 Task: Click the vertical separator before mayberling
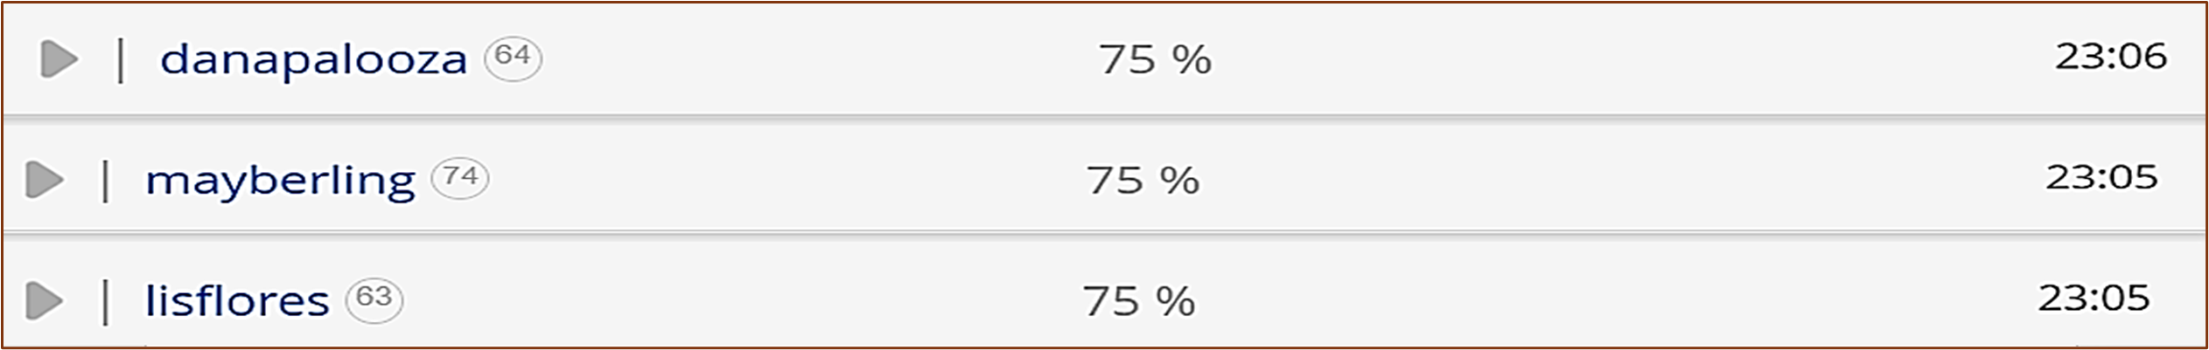(x=106, y=181)
